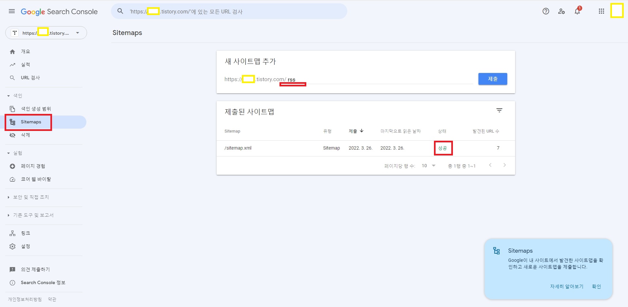This screenshot has height=307, width=628.
Task: Open 실적 report
Action: (26, 65)
